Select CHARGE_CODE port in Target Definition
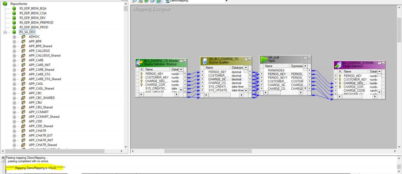This screenshot has width=402, height=174. tap(354, 90)
